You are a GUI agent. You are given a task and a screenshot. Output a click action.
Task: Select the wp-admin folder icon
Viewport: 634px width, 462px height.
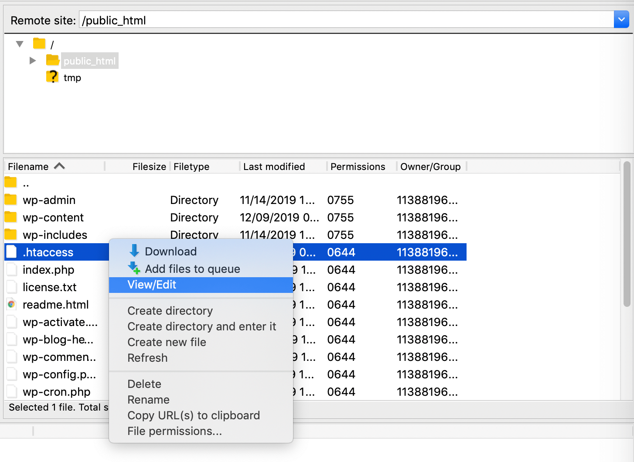click(10, 200)
